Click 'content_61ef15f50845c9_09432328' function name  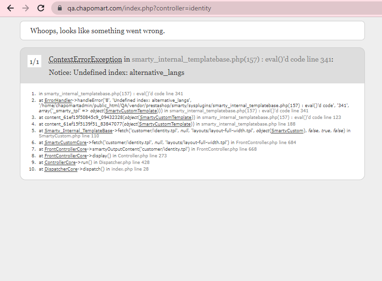click(x=84, y=118)
